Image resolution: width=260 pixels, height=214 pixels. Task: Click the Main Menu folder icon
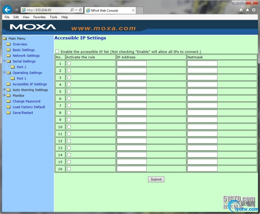(x=5, y=38)
